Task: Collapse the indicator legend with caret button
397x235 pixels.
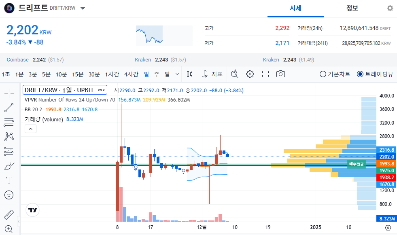Action: click(x=30, y=129)
